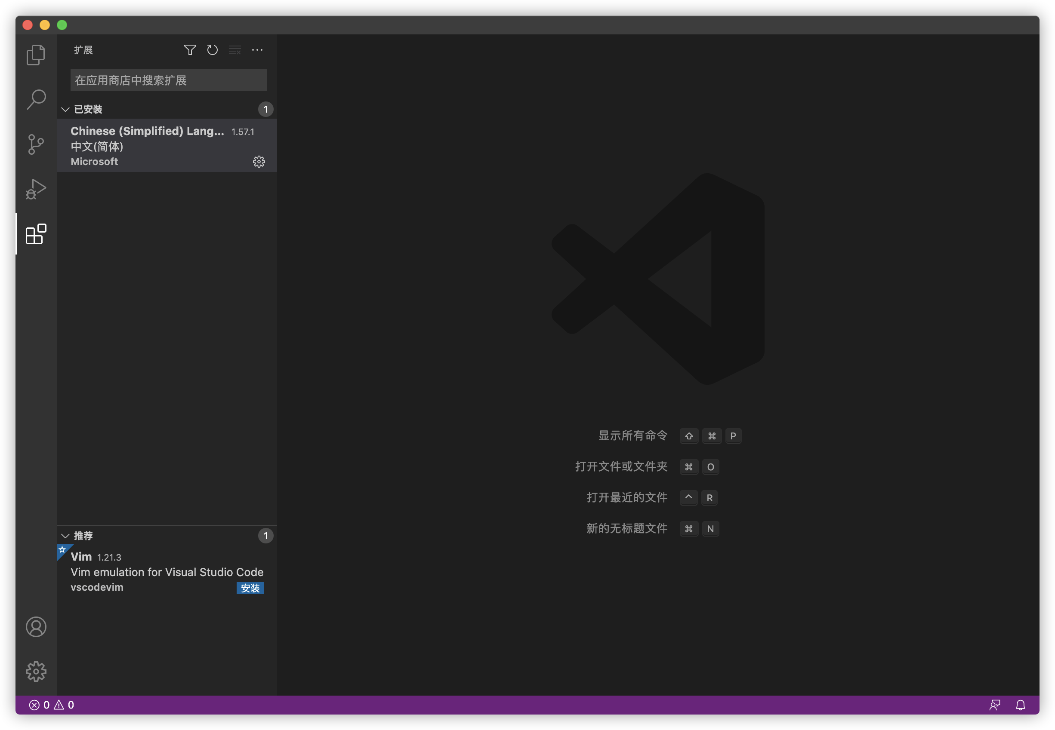This screenshot has width=1055, height=730.
Task: Click the 1.57.1 version number
Action: [243, 132]
